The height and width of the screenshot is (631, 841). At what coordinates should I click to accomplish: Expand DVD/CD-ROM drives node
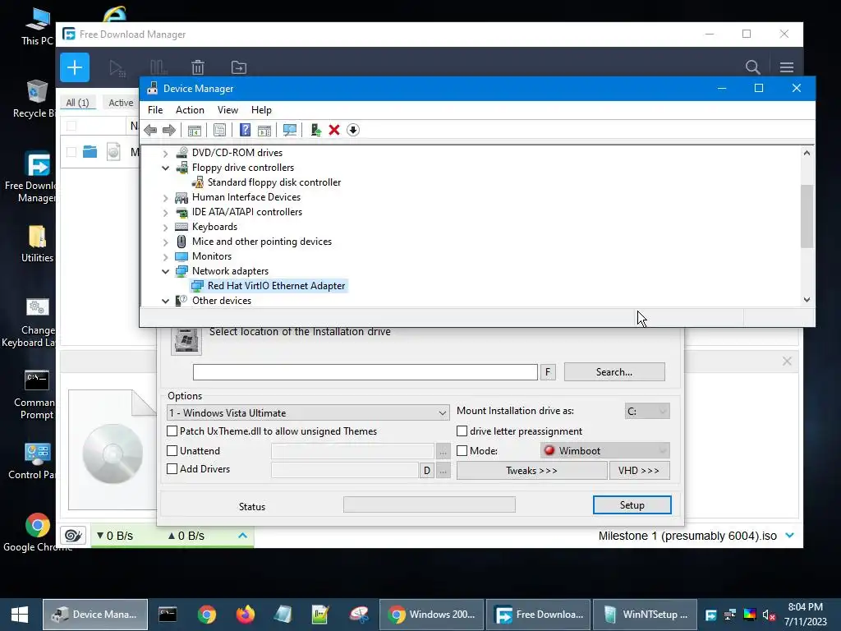pos(165,153)
